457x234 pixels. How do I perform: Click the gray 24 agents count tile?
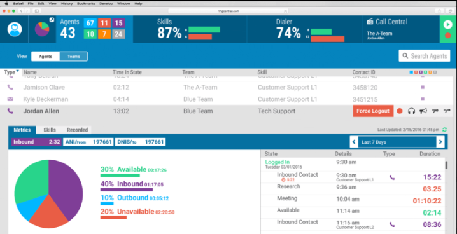[118, 34]
